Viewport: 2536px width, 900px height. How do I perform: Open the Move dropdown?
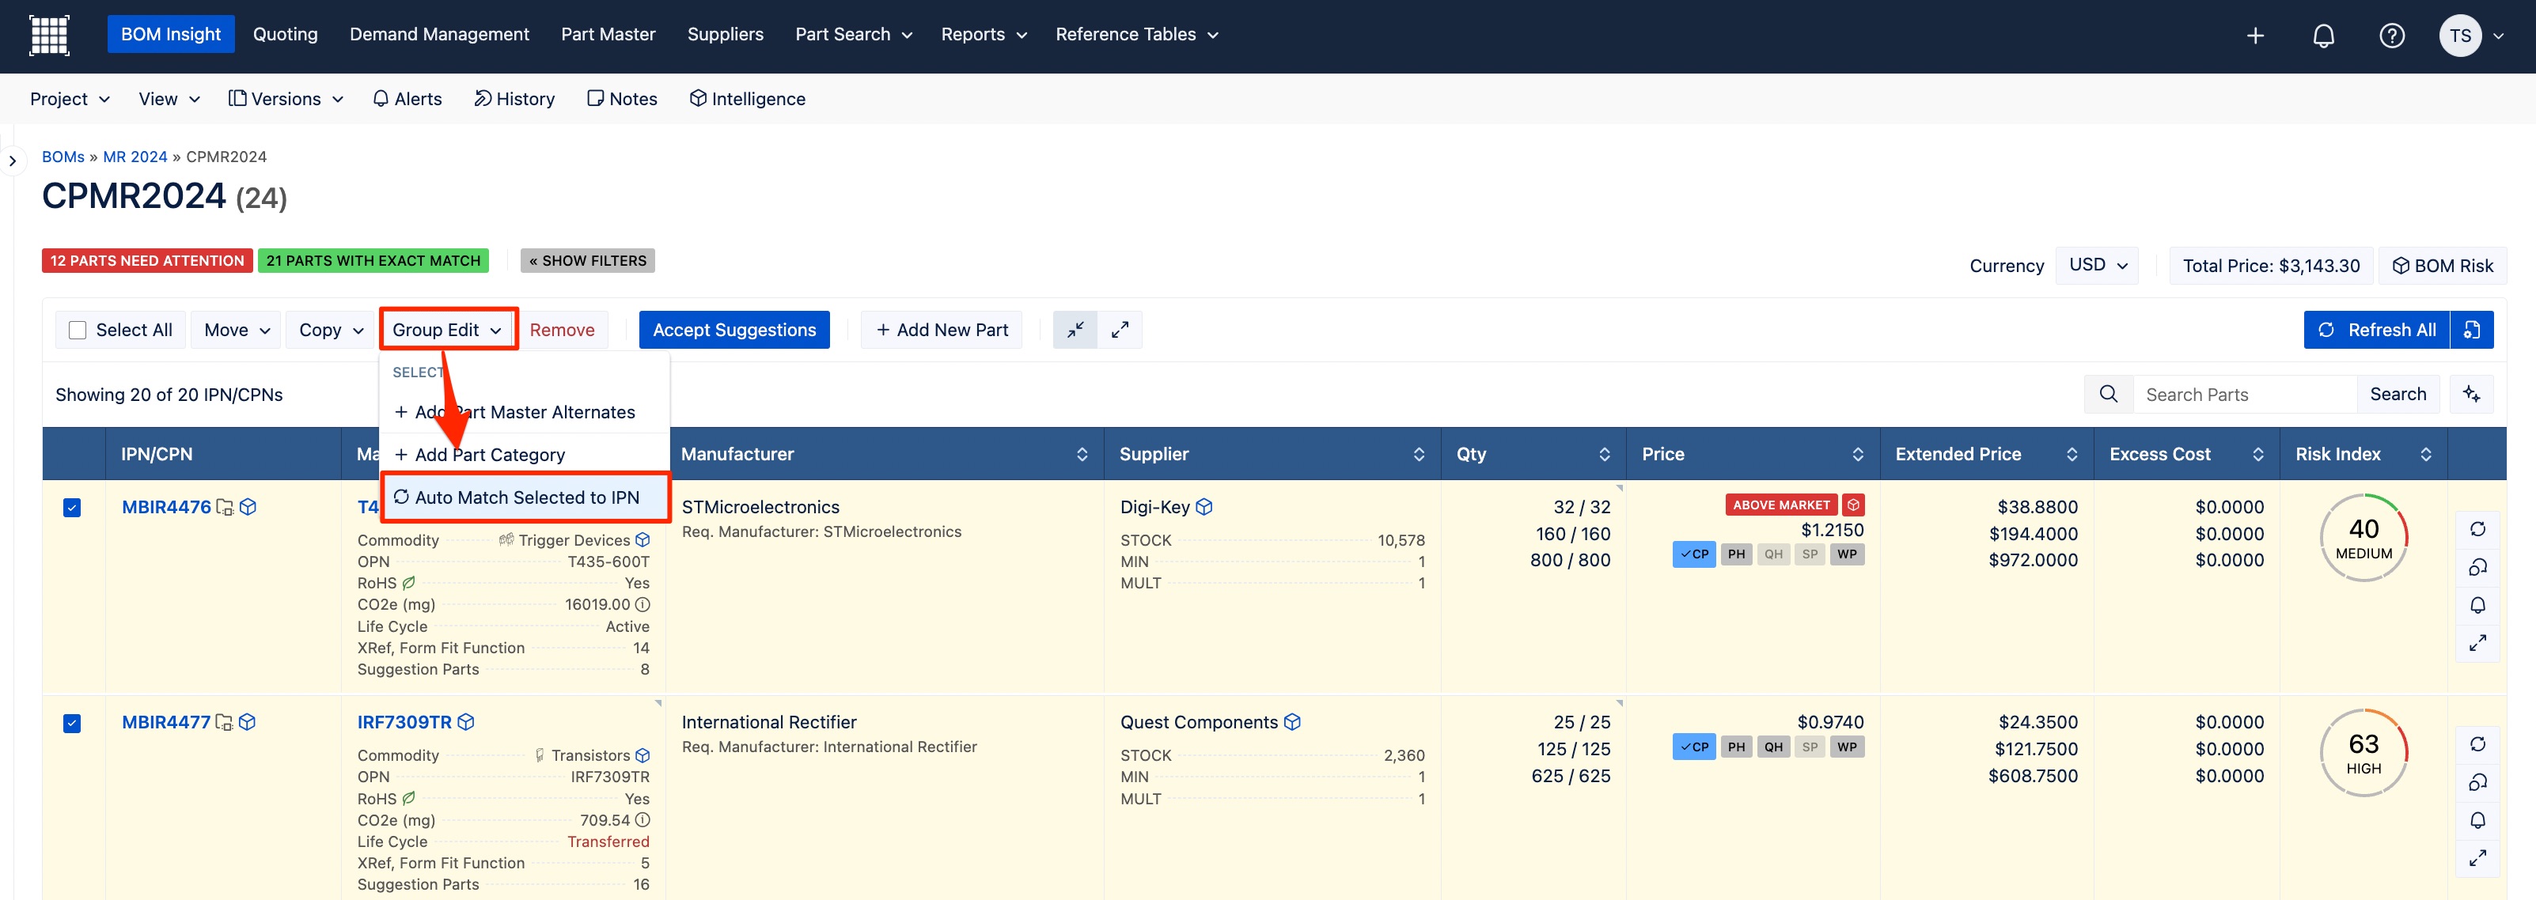point(237,331)
